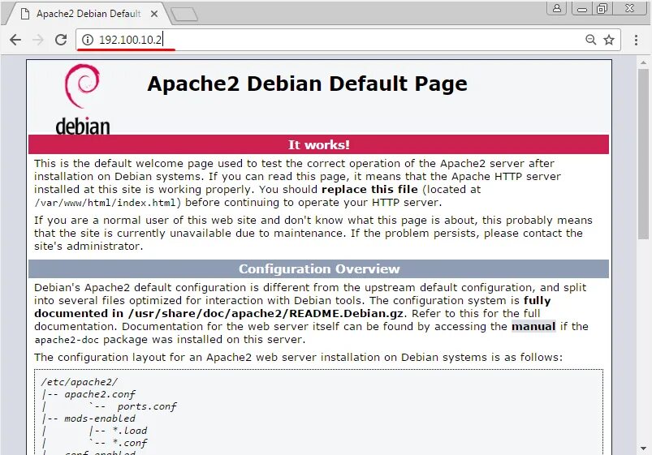Click the *.load tree entry
Image resolution: width=652 pixels, height=455 pixels.
pos(130,431)
